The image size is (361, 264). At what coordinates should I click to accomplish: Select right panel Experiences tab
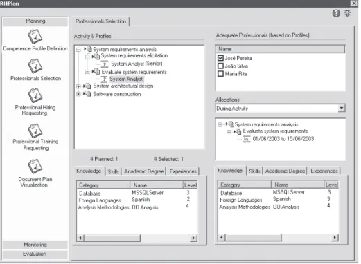pyautogui.click(x=324, y=171)
